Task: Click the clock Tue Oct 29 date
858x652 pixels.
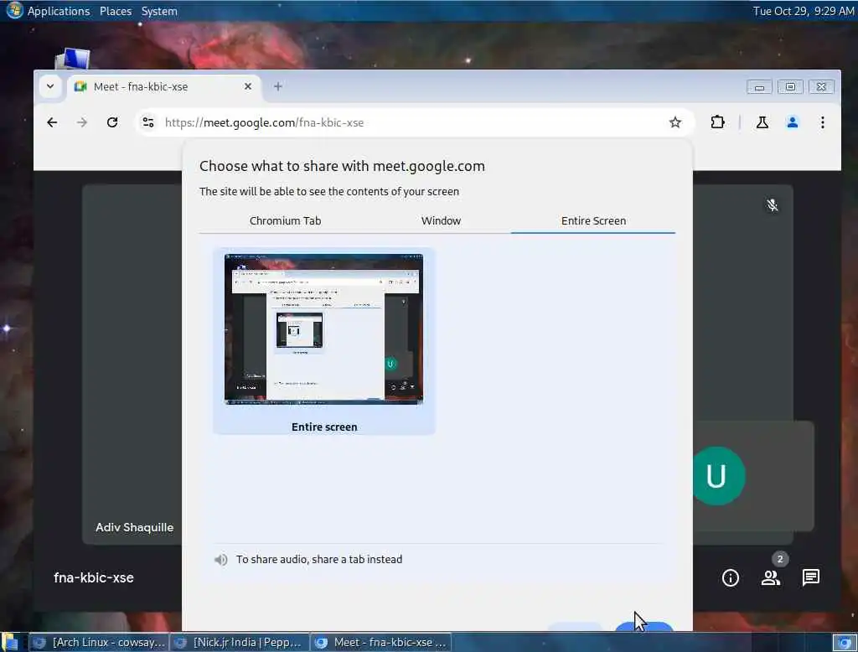Action: coord(803,11)
